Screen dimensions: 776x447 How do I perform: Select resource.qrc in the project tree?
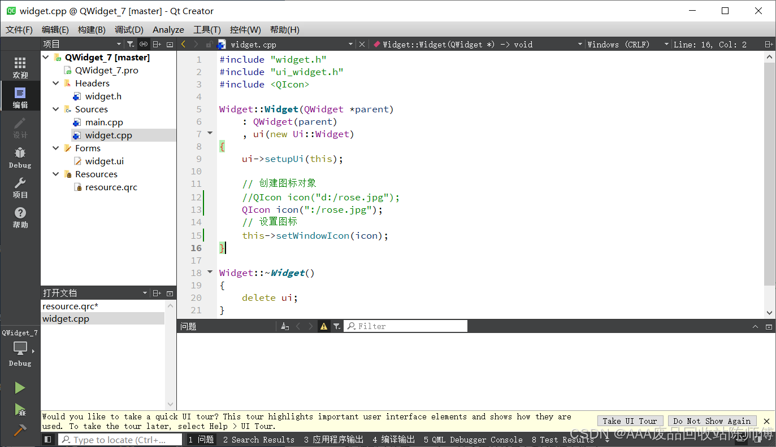(111, 187)
